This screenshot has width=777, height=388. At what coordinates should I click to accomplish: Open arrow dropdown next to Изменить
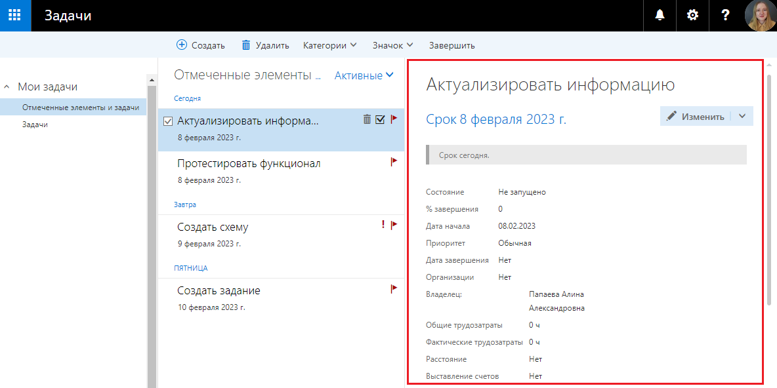[742, 116]
